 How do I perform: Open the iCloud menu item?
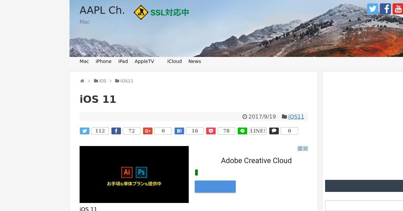pos(175,61)
